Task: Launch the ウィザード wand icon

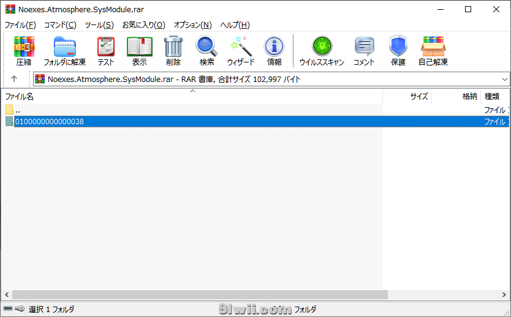Action: pos(241,51)
